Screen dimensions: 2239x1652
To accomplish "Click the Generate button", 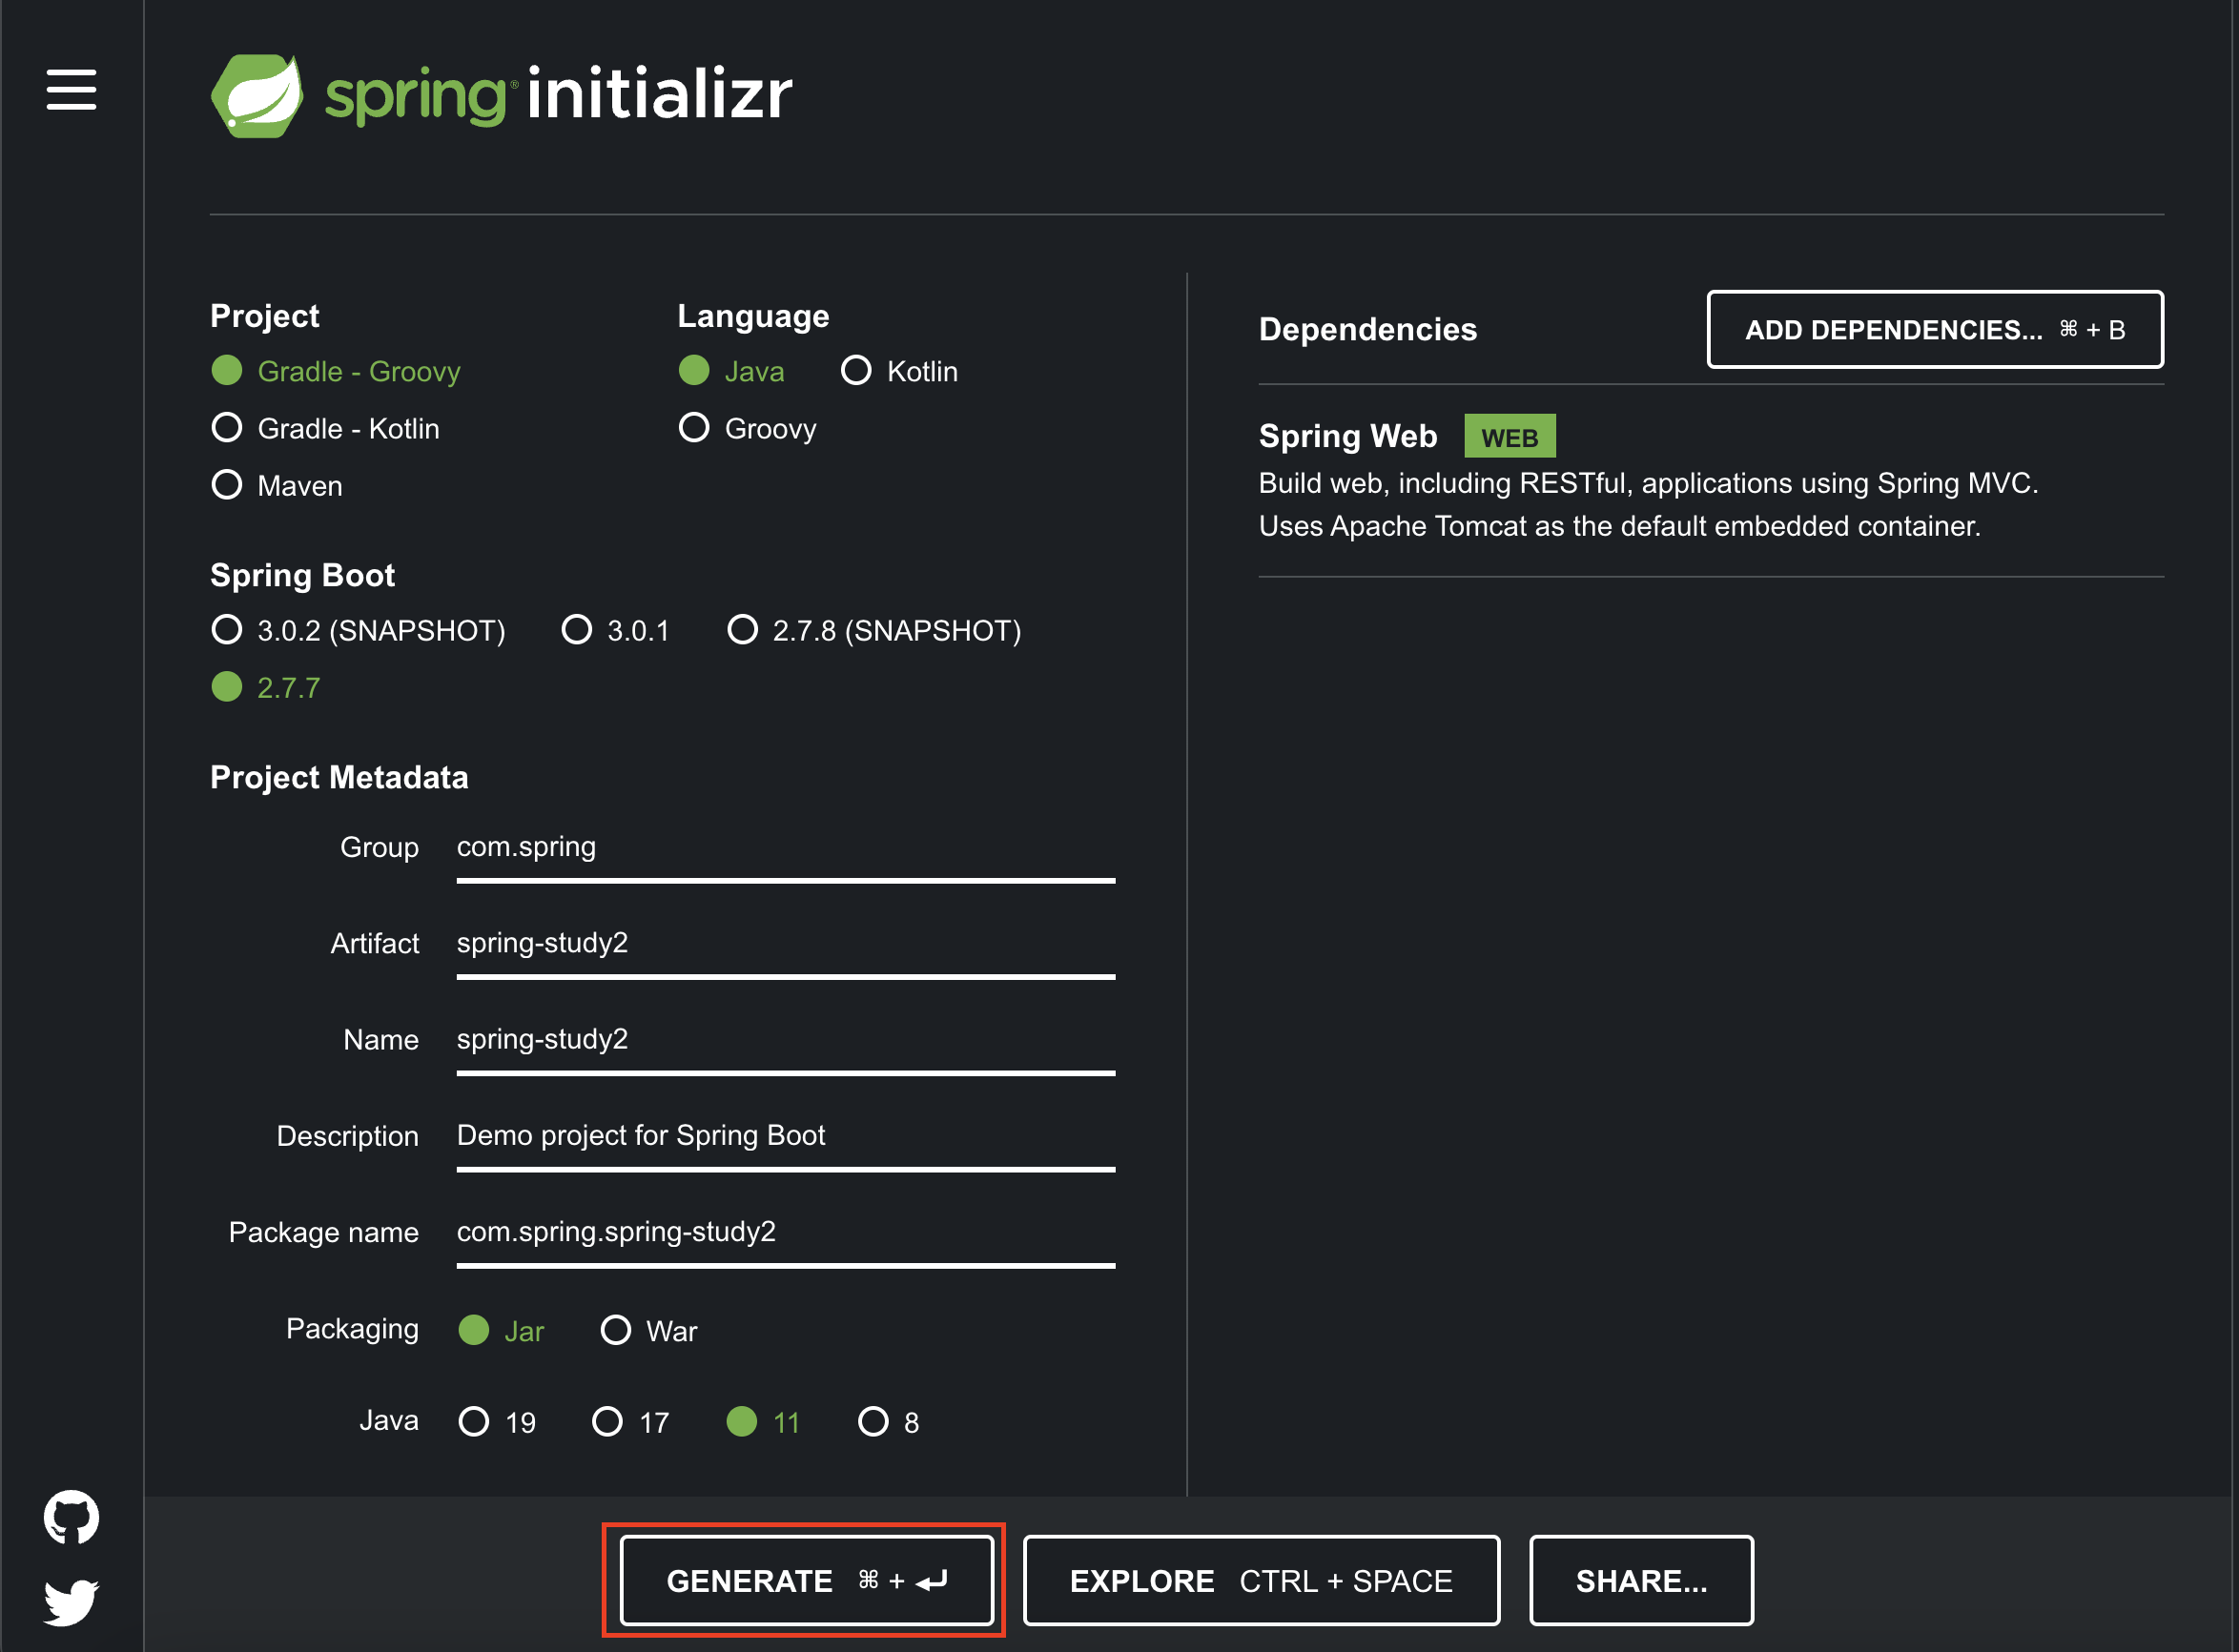I will tap(806, 1580).
